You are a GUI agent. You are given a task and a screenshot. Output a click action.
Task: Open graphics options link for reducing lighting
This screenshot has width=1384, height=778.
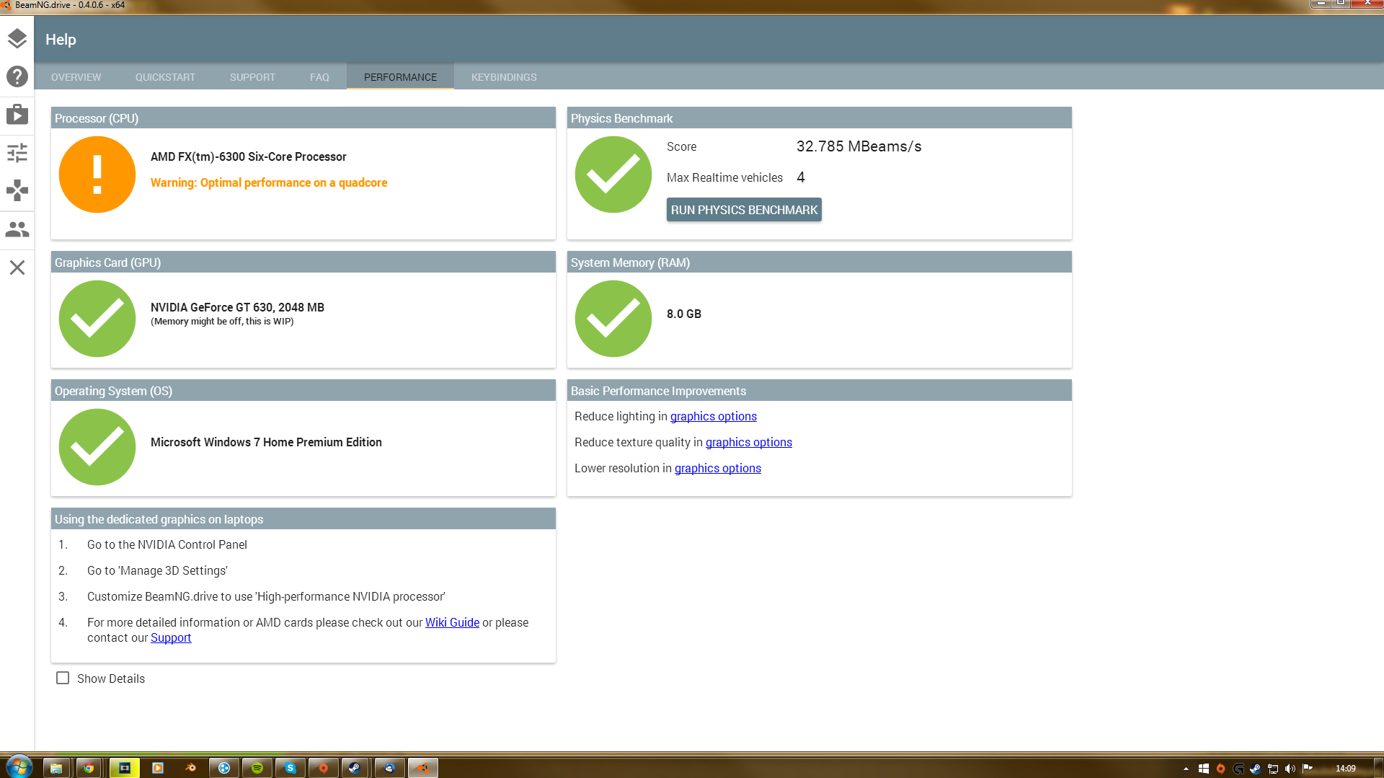(714, 417)
